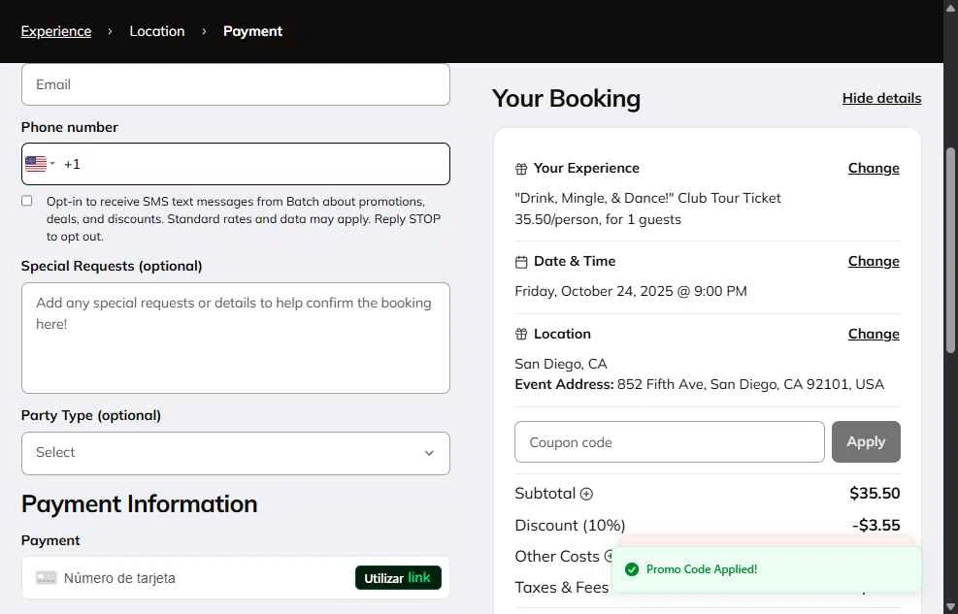The image size is (958, 614).
Task: Click the gift icon beside Your Experience
Action: (521, 169)
